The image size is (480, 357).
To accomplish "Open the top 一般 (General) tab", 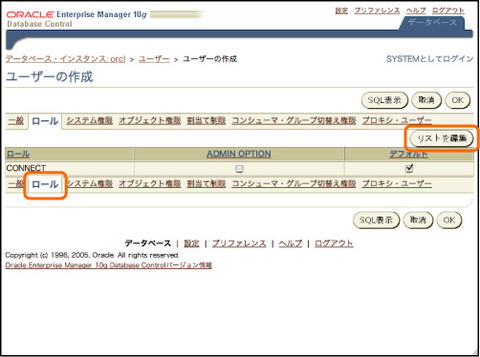I will point(15,120).
